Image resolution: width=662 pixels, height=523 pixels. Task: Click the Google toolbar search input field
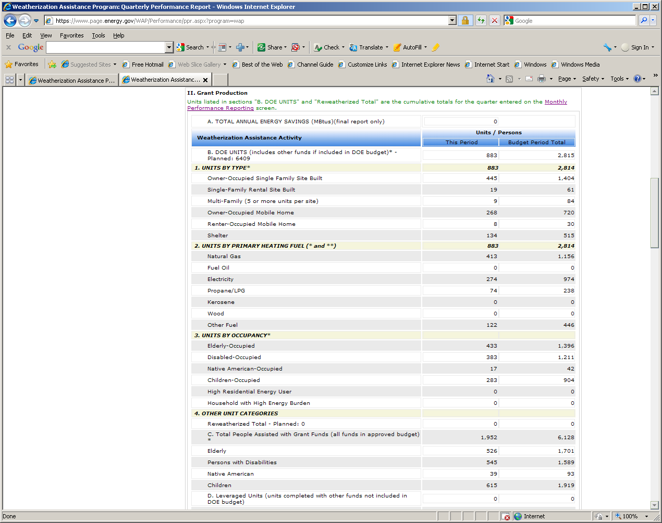106,47
